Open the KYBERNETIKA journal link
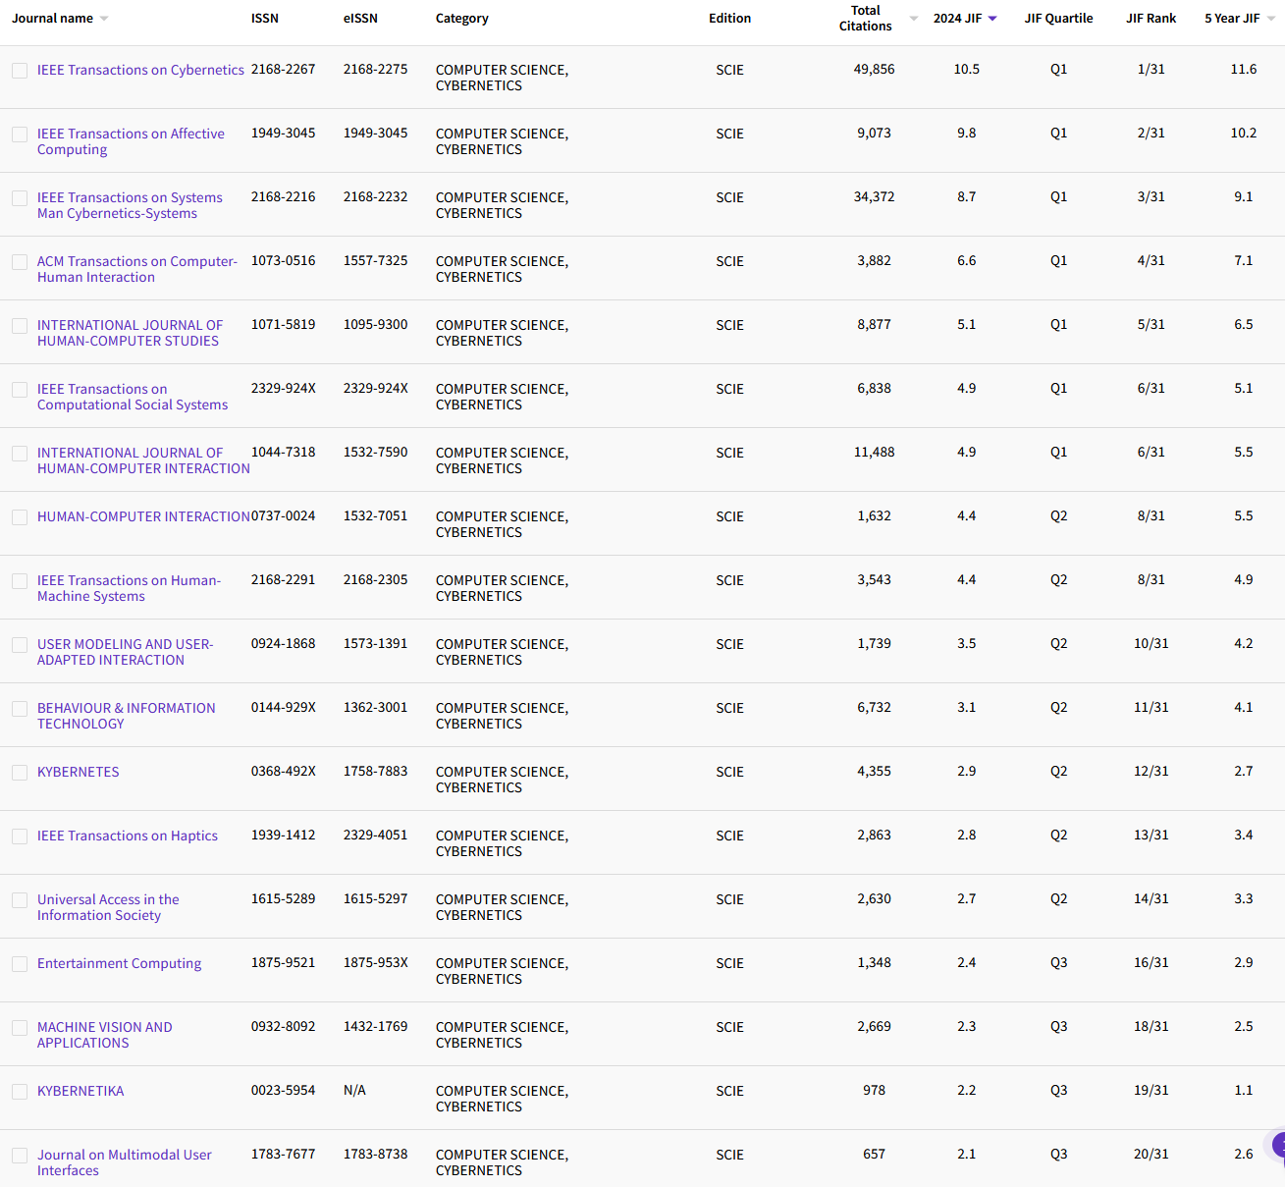1285x1187 pixels. click(80, 1091)
